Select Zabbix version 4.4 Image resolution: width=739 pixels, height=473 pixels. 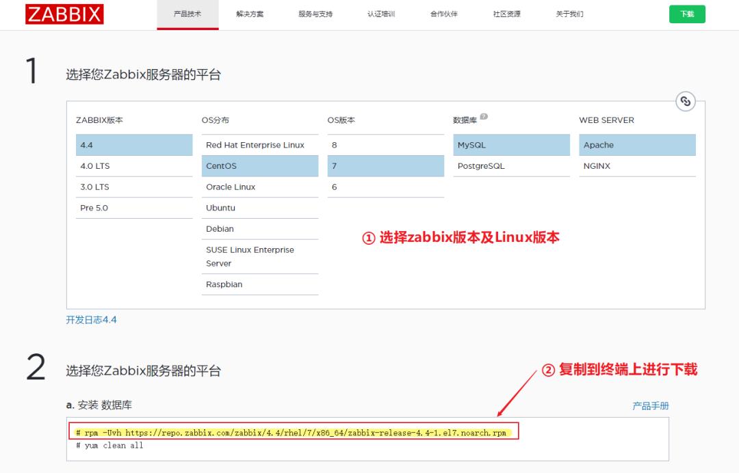[x=133, y=145]
